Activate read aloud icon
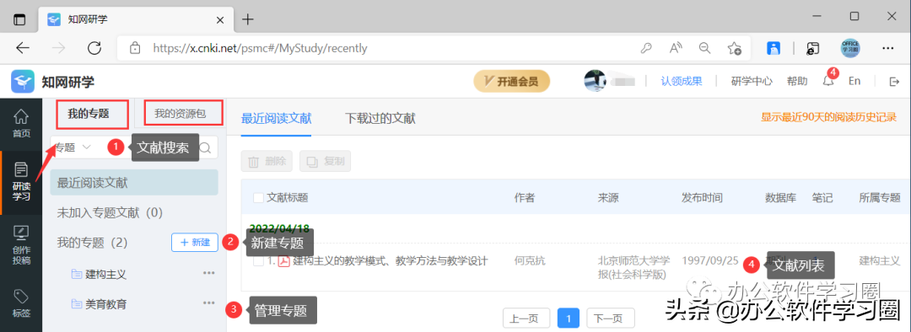Screen dimensions: 911x332 [675, 48]
